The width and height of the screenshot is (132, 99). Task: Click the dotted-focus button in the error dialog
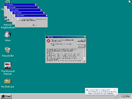(81, 40)
